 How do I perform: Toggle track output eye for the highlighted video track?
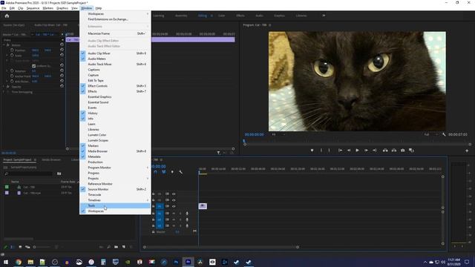click(x=174, y=206)
